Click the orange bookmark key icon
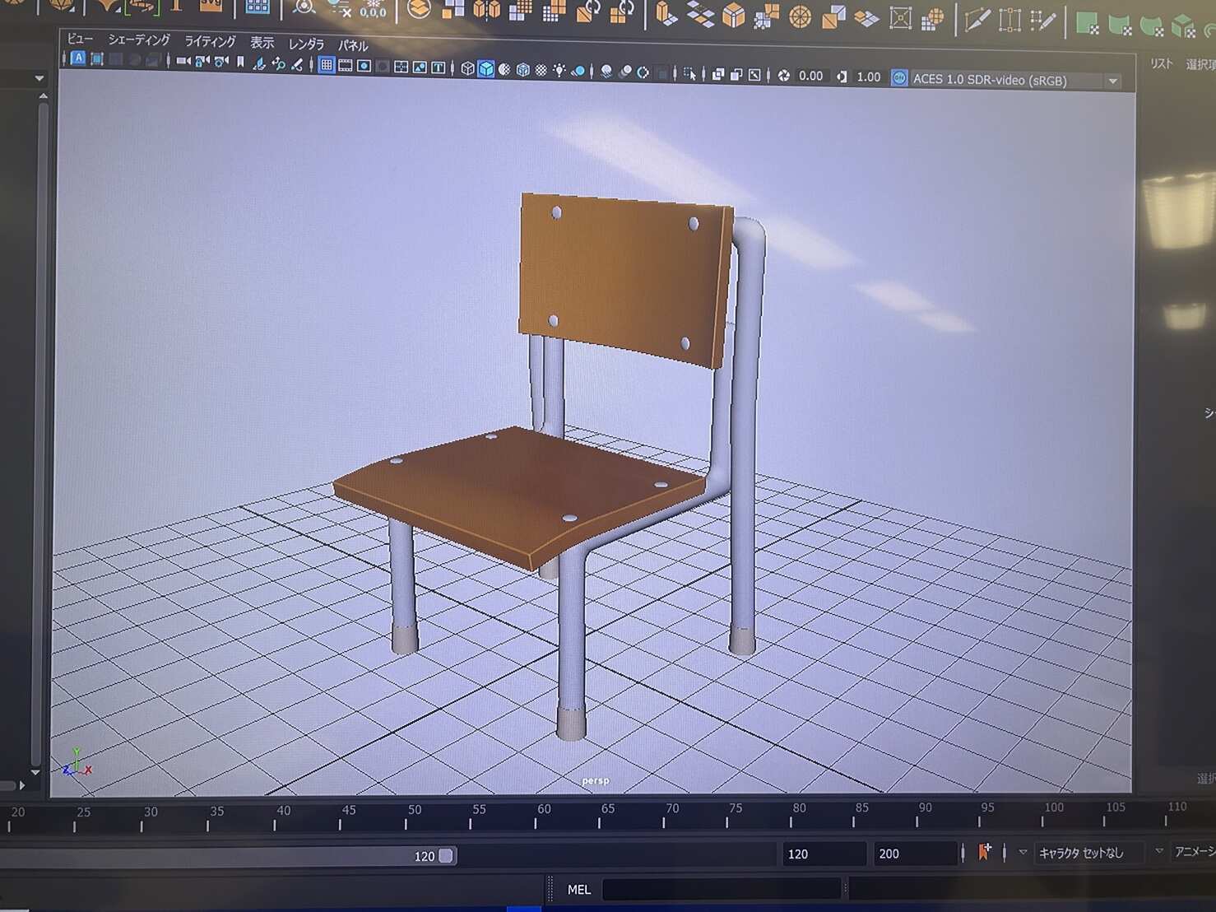This screenshot has width=1216, height=912. 984,852
